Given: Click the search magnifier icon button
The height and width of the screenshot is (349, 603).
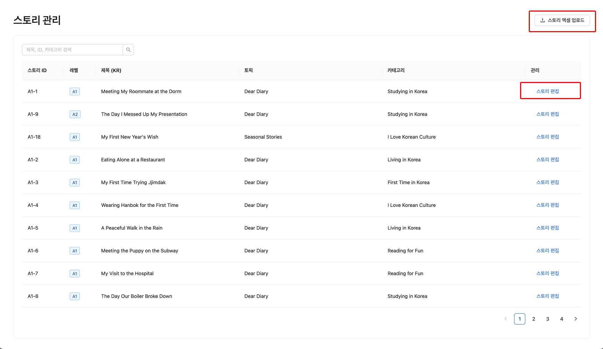Looking at the screenshot, I should tap(128, 50).
